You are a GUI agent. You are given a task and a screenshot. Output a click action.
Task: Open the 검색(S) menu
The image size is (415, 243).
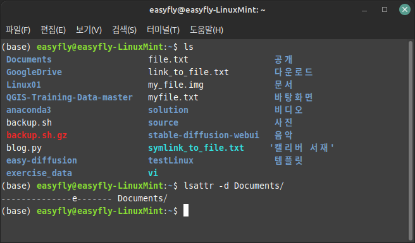[x=124, y=30]
